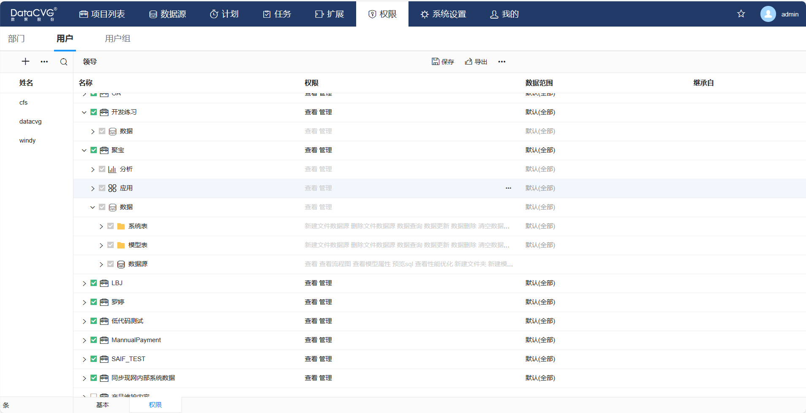Click the plus icon to add a user
This screenshot has width=806, height=413.
pos(25,62)
